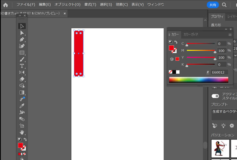The height and width of the screenshot is (160, 237).
Task: Collapse the Color panel with double arrows
Action: (226, 29)
